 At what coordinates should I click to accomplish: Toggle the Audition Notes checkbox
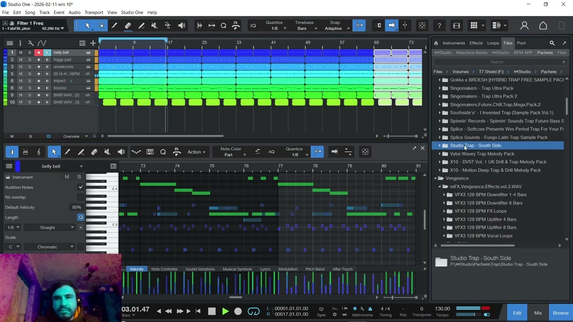click(x=81, y=187)
